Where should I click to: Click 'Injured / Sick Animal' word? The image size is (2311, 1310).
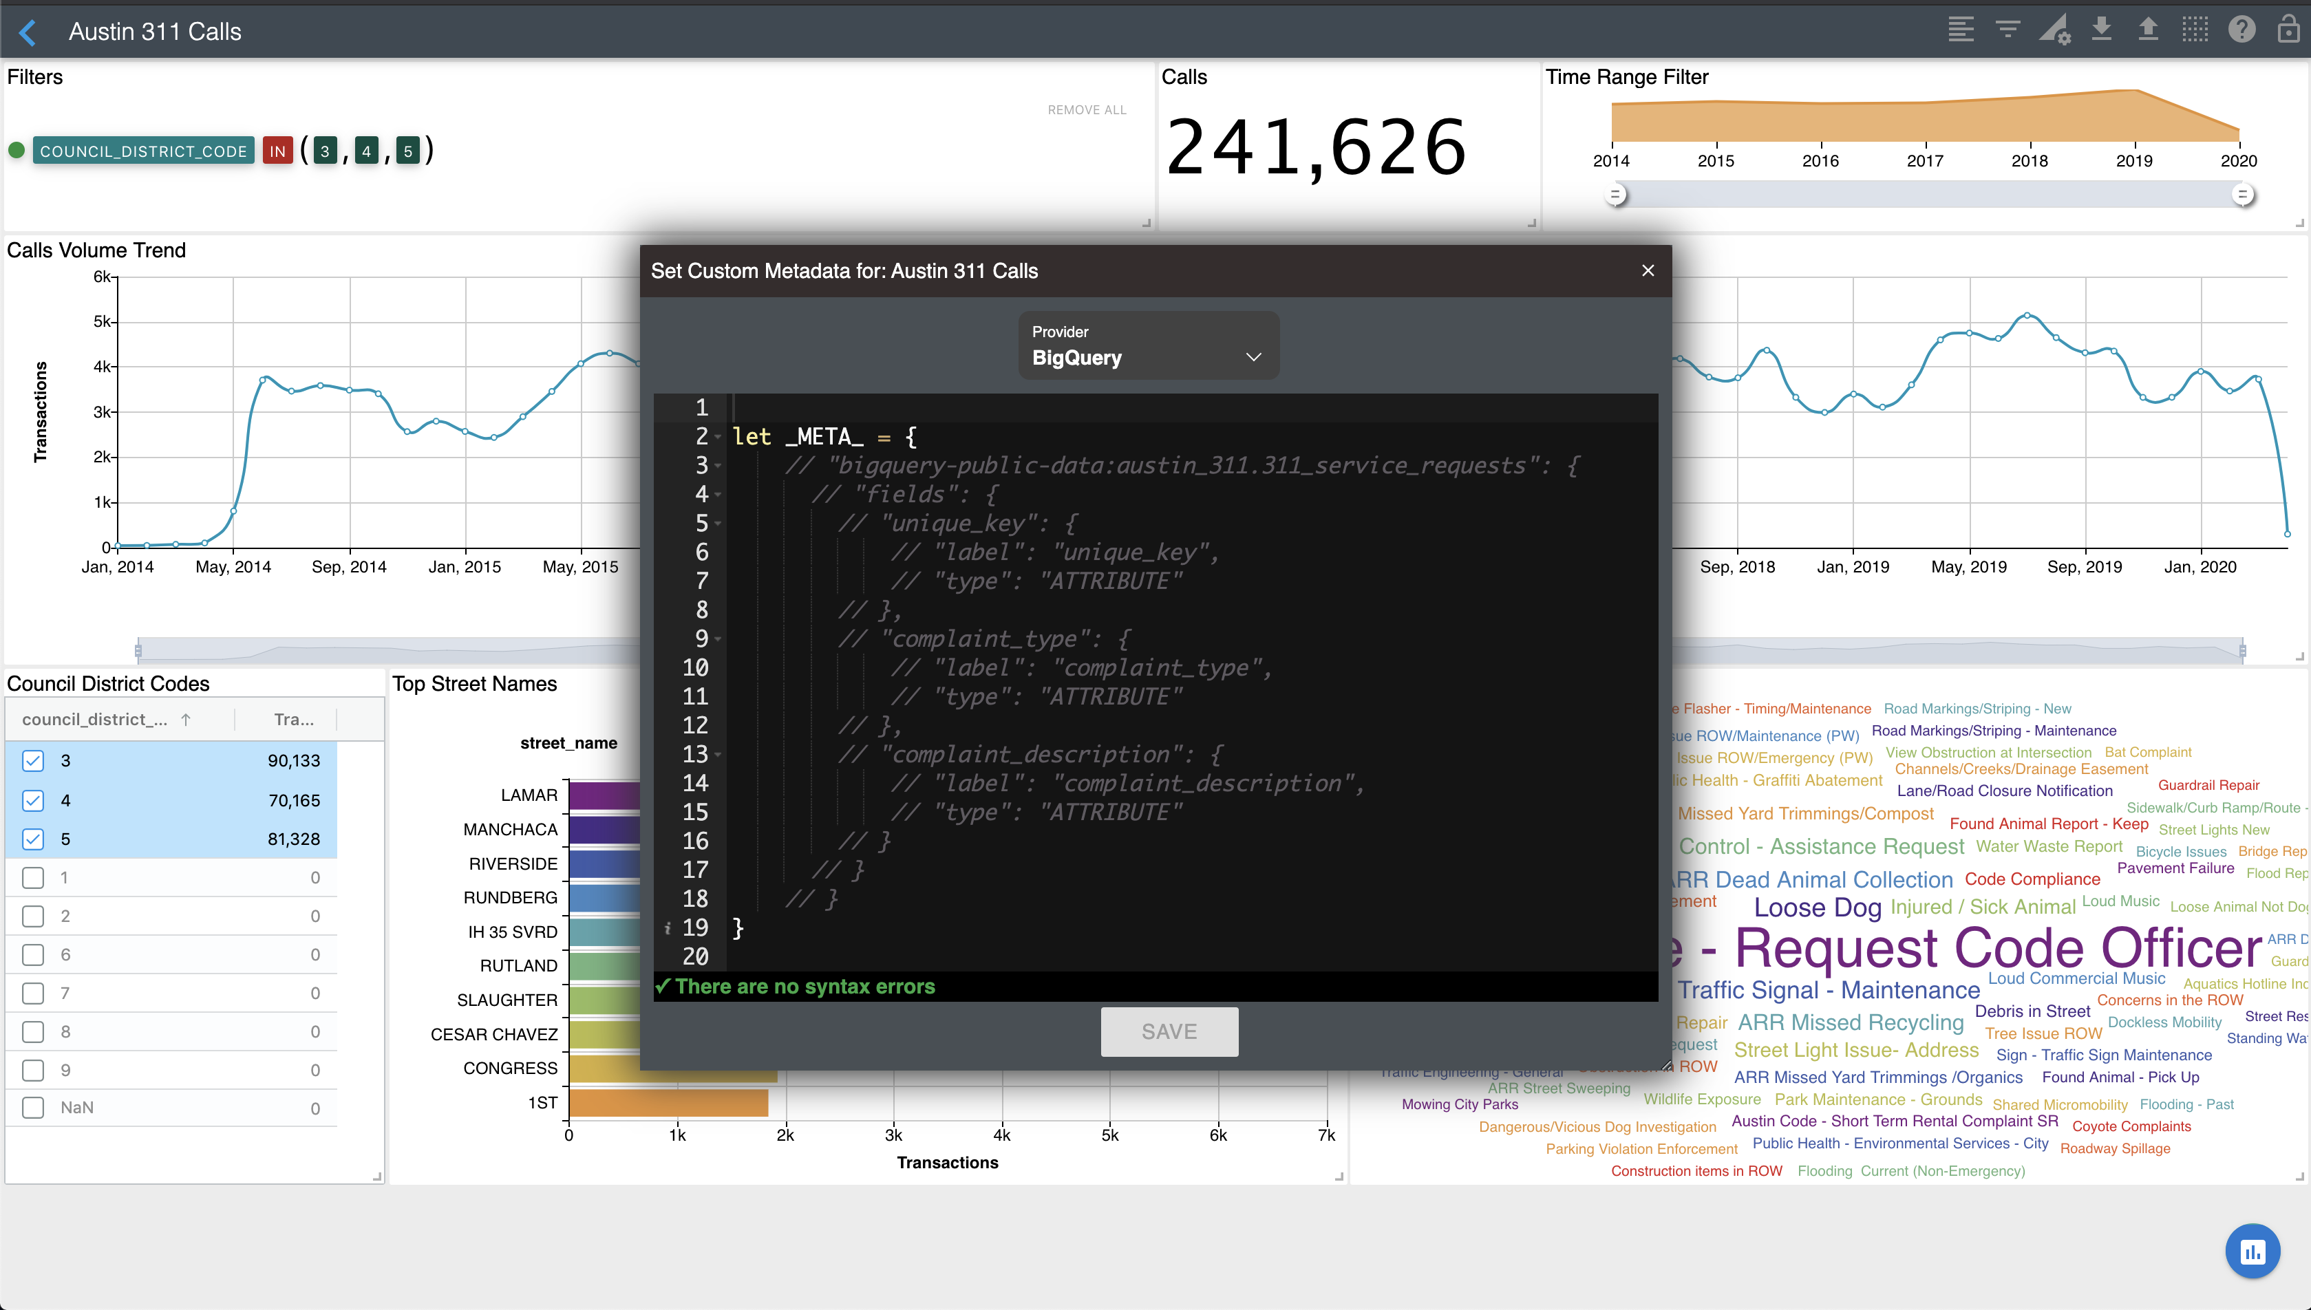(x=1983, y=907)
